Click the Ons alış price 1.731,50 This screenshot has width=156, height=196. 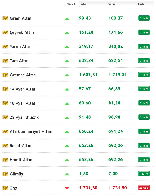(x=88, y=188)
